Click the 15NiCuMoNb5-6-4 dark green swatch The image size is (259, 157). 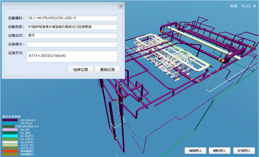click(x=8, y=126)
